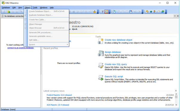Image resolution: width=180 pixels, height=111 pixels.
Task: Open the explorer panel dropdown arrow
Action: 175,16
